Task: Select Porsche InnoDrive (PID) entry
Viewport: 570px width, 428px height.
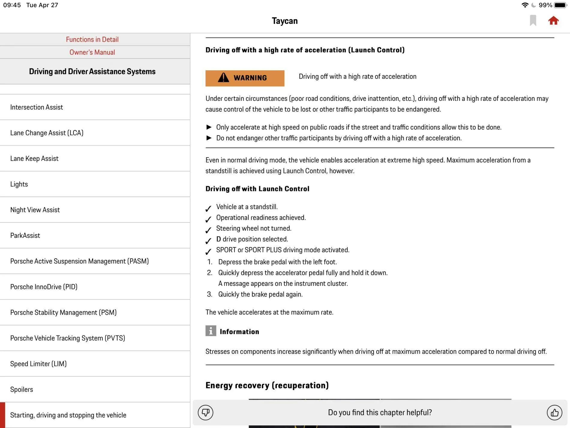Action: coord(95,287)
